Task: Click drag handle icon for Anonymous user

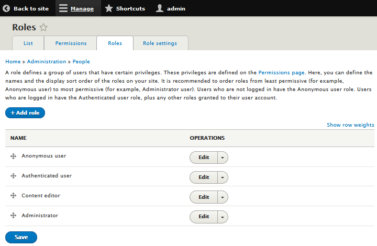Action: 14,156
